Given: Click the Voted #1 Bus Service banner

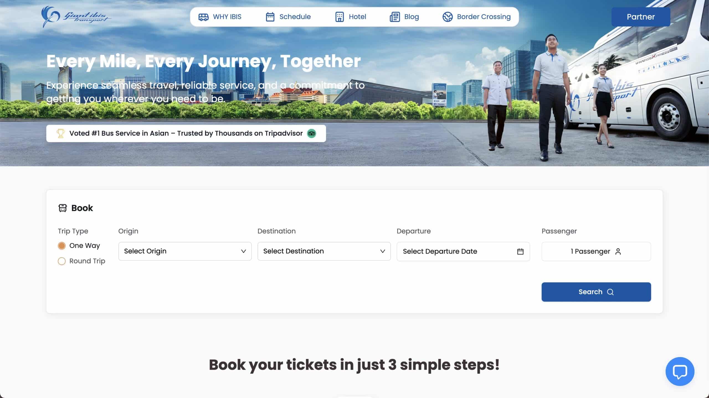Looking at the screenshot, I should [186, 133].
